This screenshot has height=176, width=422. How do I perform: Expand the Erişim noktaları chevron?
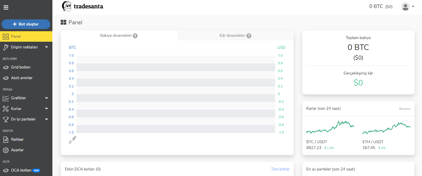(x=47, y=47)
